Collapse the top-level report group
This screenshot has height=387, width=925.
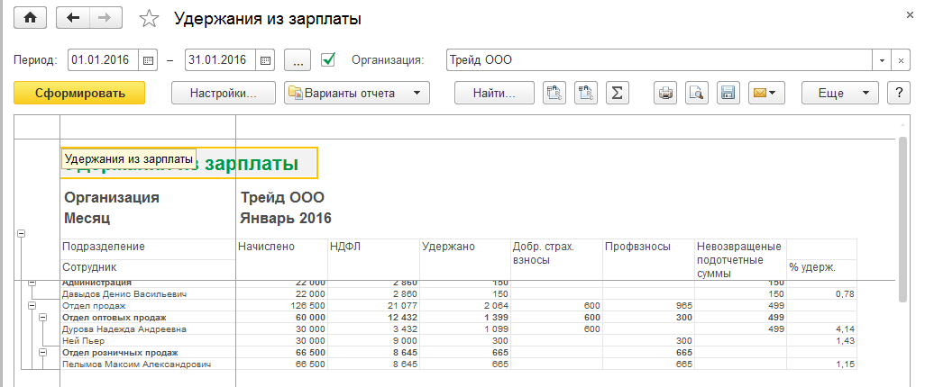(22, 234)
